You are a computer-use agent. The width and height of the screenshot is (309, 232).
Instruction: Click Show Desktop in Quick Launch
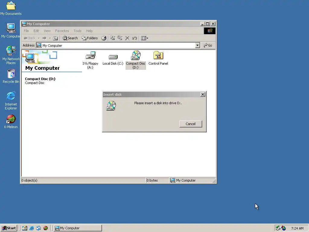(24, 228)
